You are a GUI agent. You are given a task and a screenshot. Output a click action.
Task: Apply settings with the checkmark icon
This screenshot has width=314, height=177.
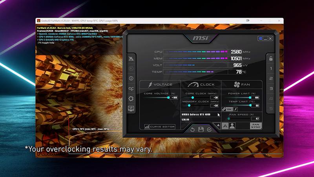click(209, 129)
